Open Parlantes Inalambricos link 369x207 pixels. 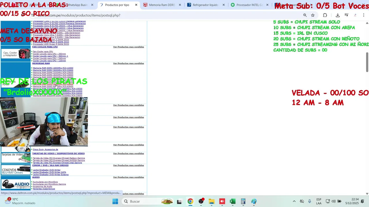pyautogui.click(x=44, y=189)
